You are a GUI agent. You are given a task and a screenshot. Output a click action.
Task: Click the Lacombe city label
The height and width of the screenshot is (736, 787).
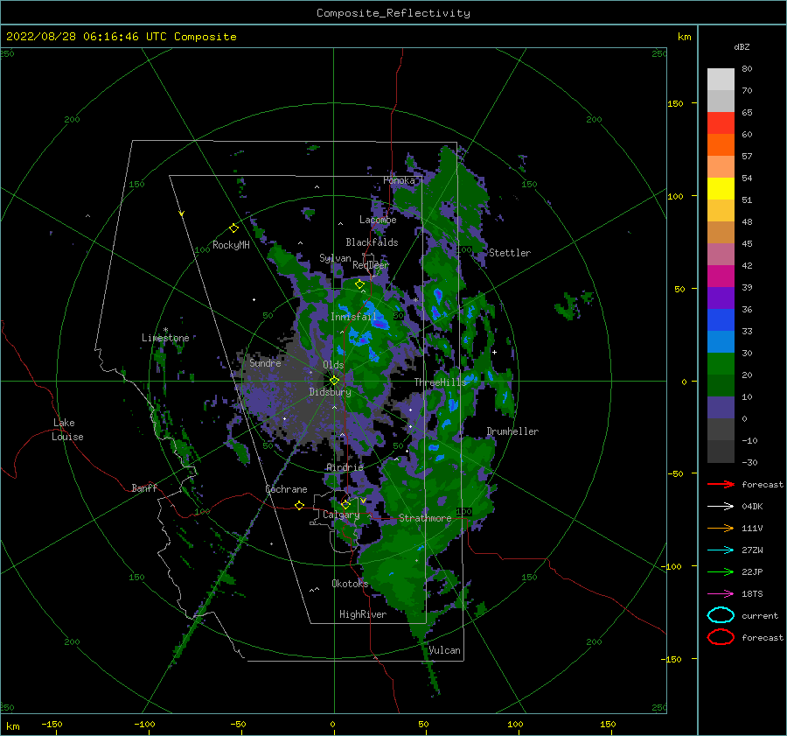pyautogui.click(x=378, y=220)
